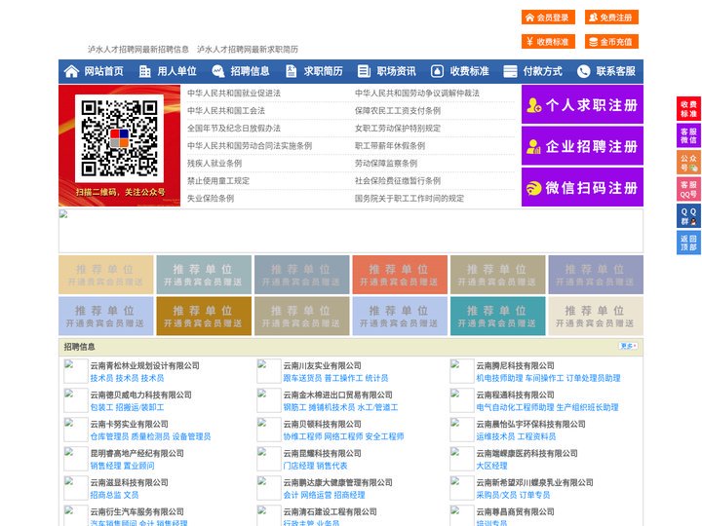Open 付款方式 in the navigation bar
The image size is (702, 526).
click(543, 71)
